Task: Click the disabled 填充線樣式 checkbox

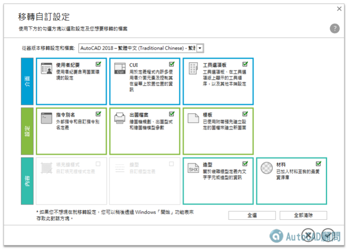Action: (98, 164)
